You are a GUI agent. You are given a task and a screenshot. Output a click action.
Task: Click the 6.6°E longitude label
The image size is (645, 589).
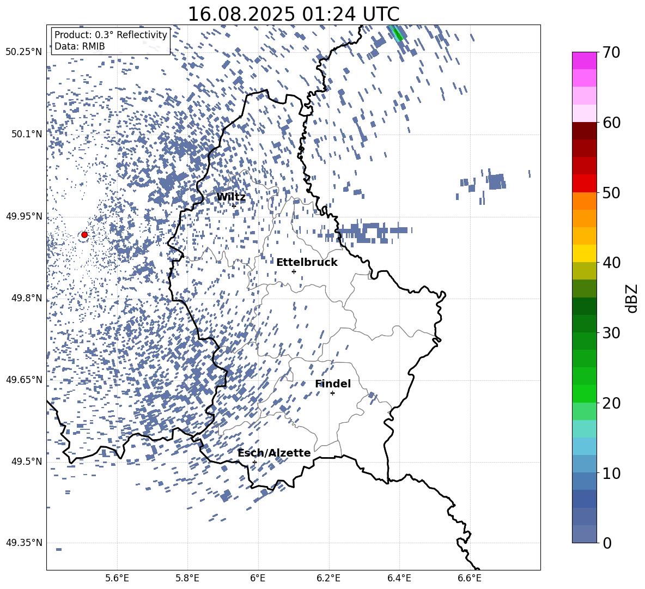[470, 578]
